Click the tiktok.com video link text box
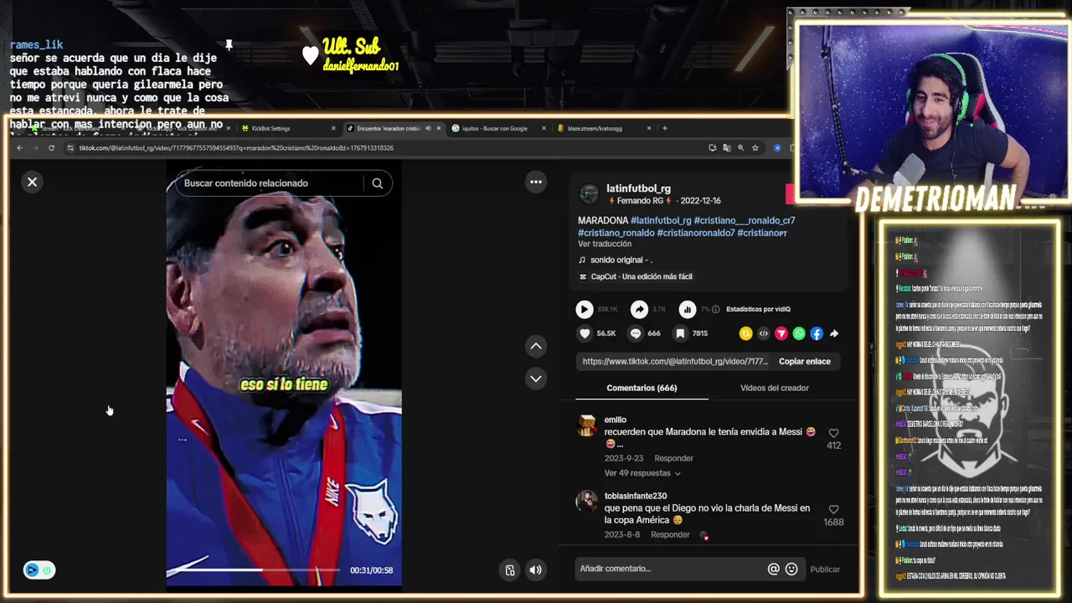The width and height of the screenshot is (1072, 603). coord(675,361)
